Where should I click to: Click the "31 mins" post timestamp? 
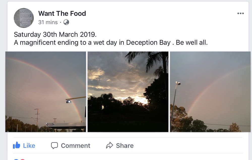click(48, 22)
